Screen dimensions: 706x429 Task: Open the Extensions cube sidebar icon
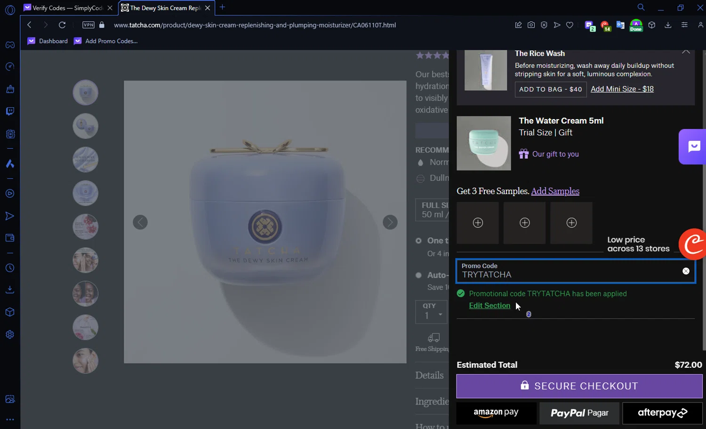pyautogui.click(x=10, y=312)
